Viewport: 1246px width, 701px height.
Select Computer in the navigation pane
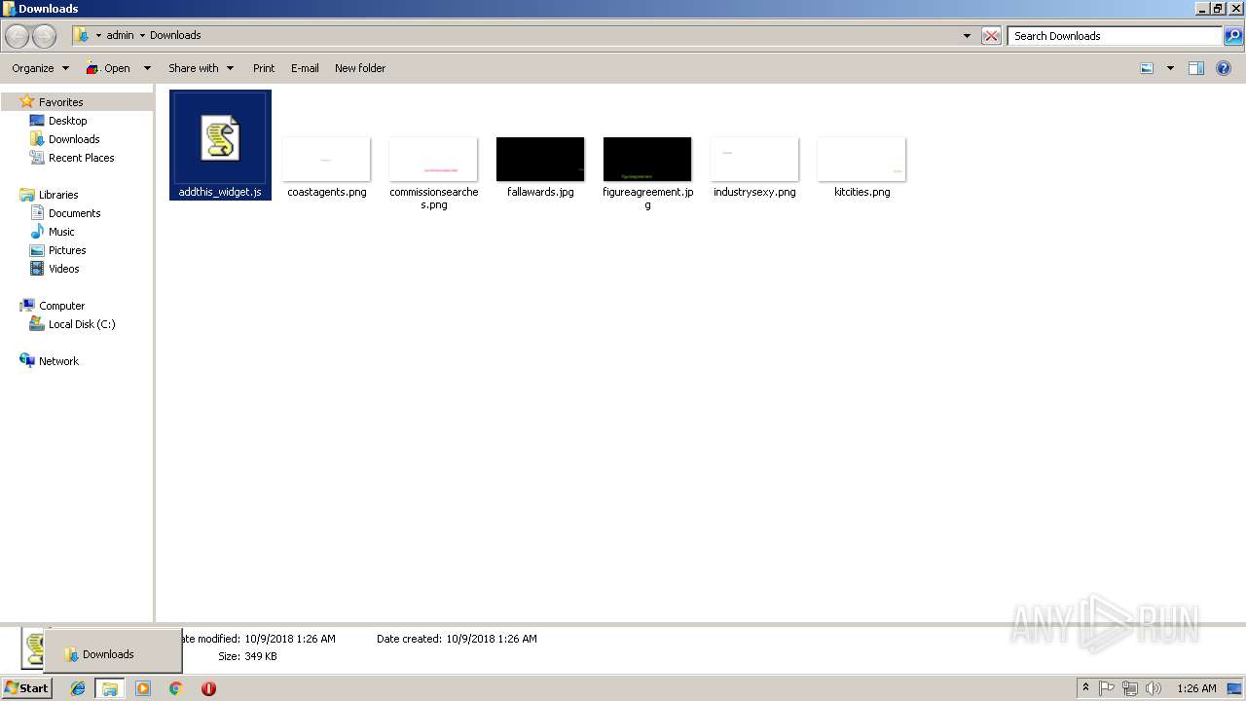pyautogui.click(x=61, y=306)
